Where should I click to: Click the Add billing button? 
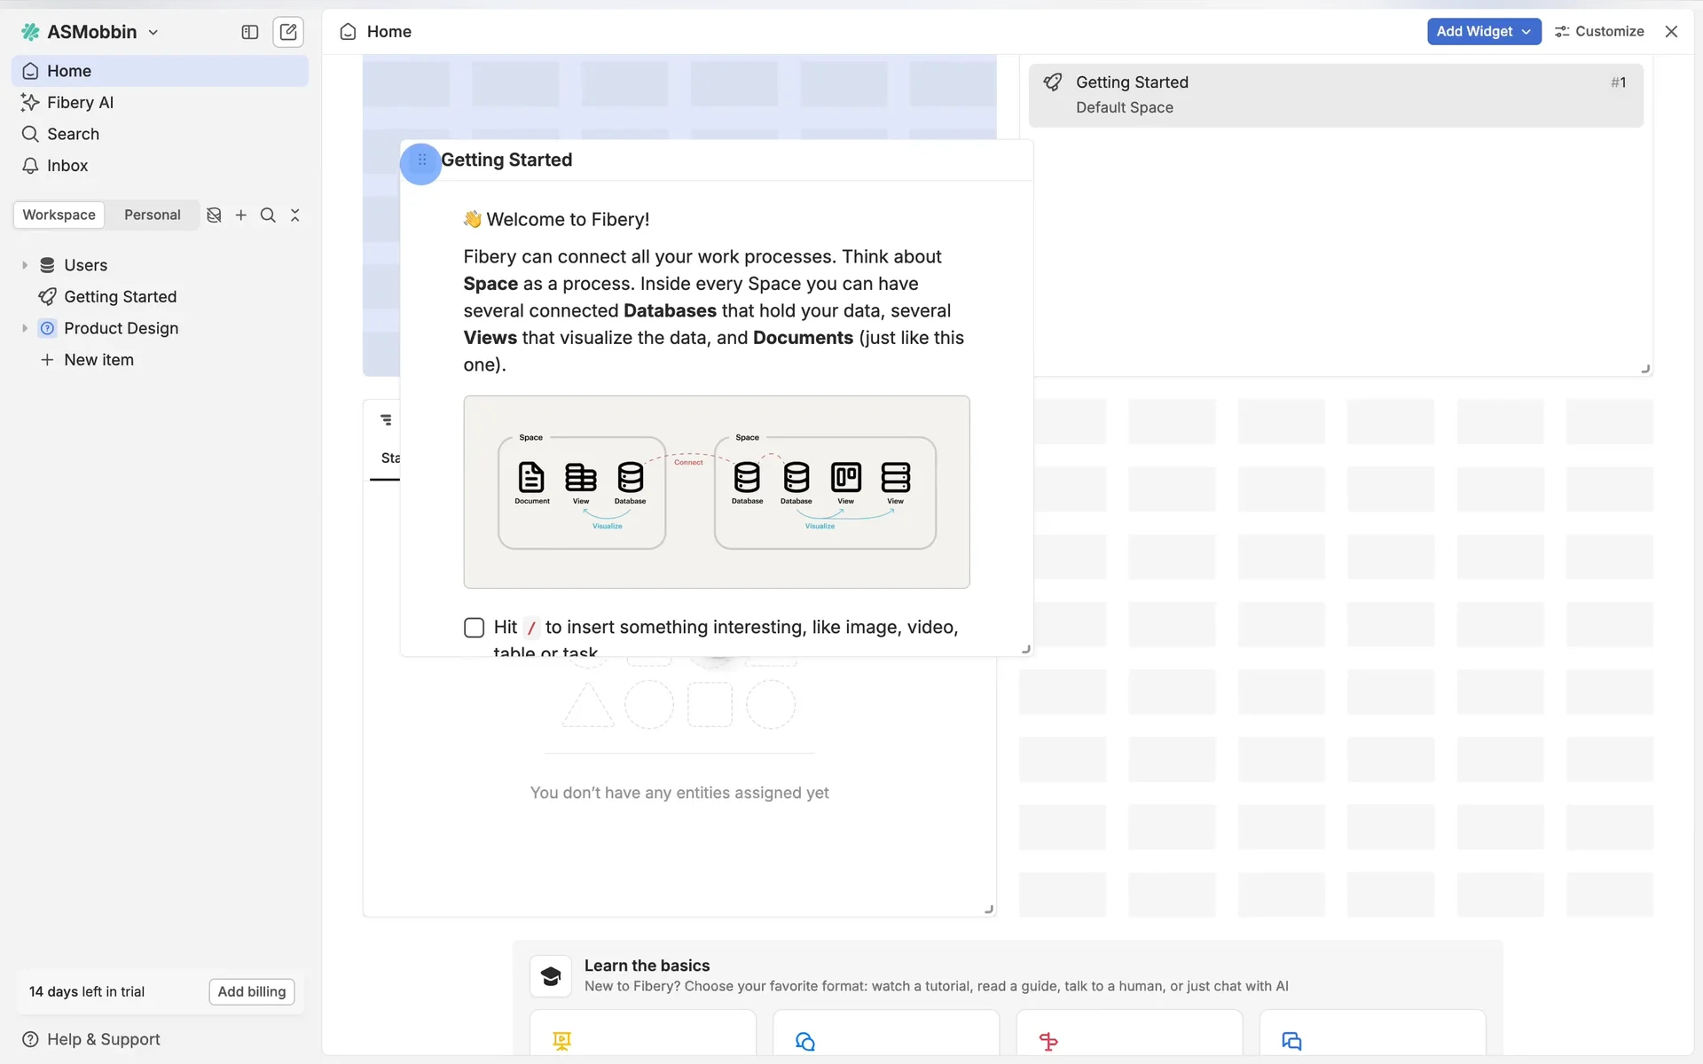click(x=251, y=991)
